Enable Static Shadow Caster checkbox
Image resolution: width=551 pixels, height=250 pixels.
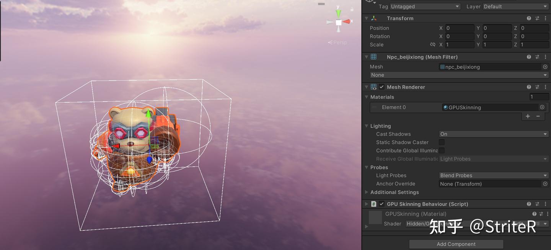tap(442, 142)
